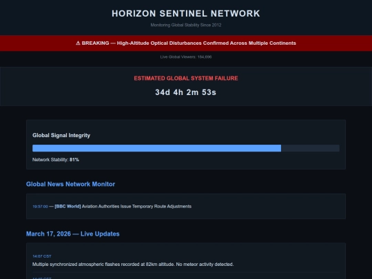Click the Estimated Global System Failure heading
Image resolution: width=372 pixels, height=279 pixels.
tap(186, 79)
